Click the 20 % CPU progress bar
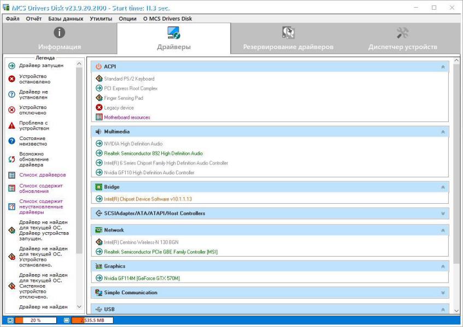This screenshot has width=463, height=327. [x=36, y=320]
